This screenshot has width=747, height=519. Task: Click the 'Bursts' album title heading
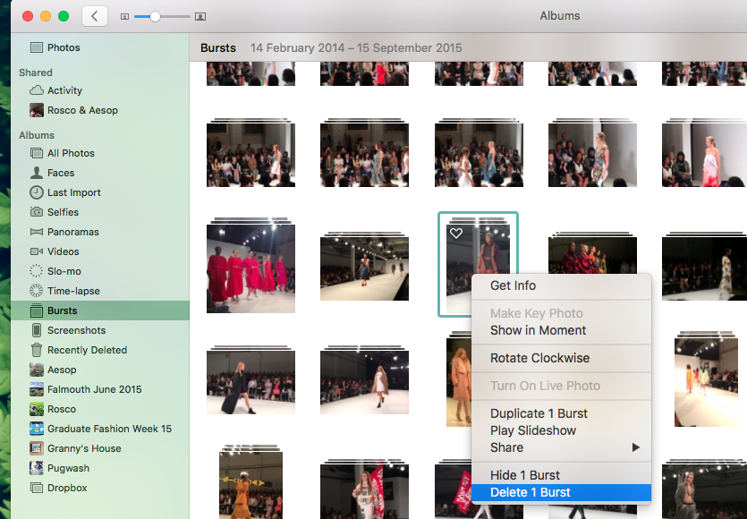pyautogui.click(x=218, y=47)
